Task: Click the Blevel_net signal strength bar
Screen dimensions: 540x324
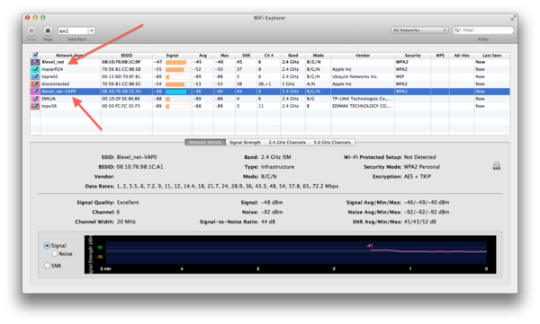Action: point(178,62)
